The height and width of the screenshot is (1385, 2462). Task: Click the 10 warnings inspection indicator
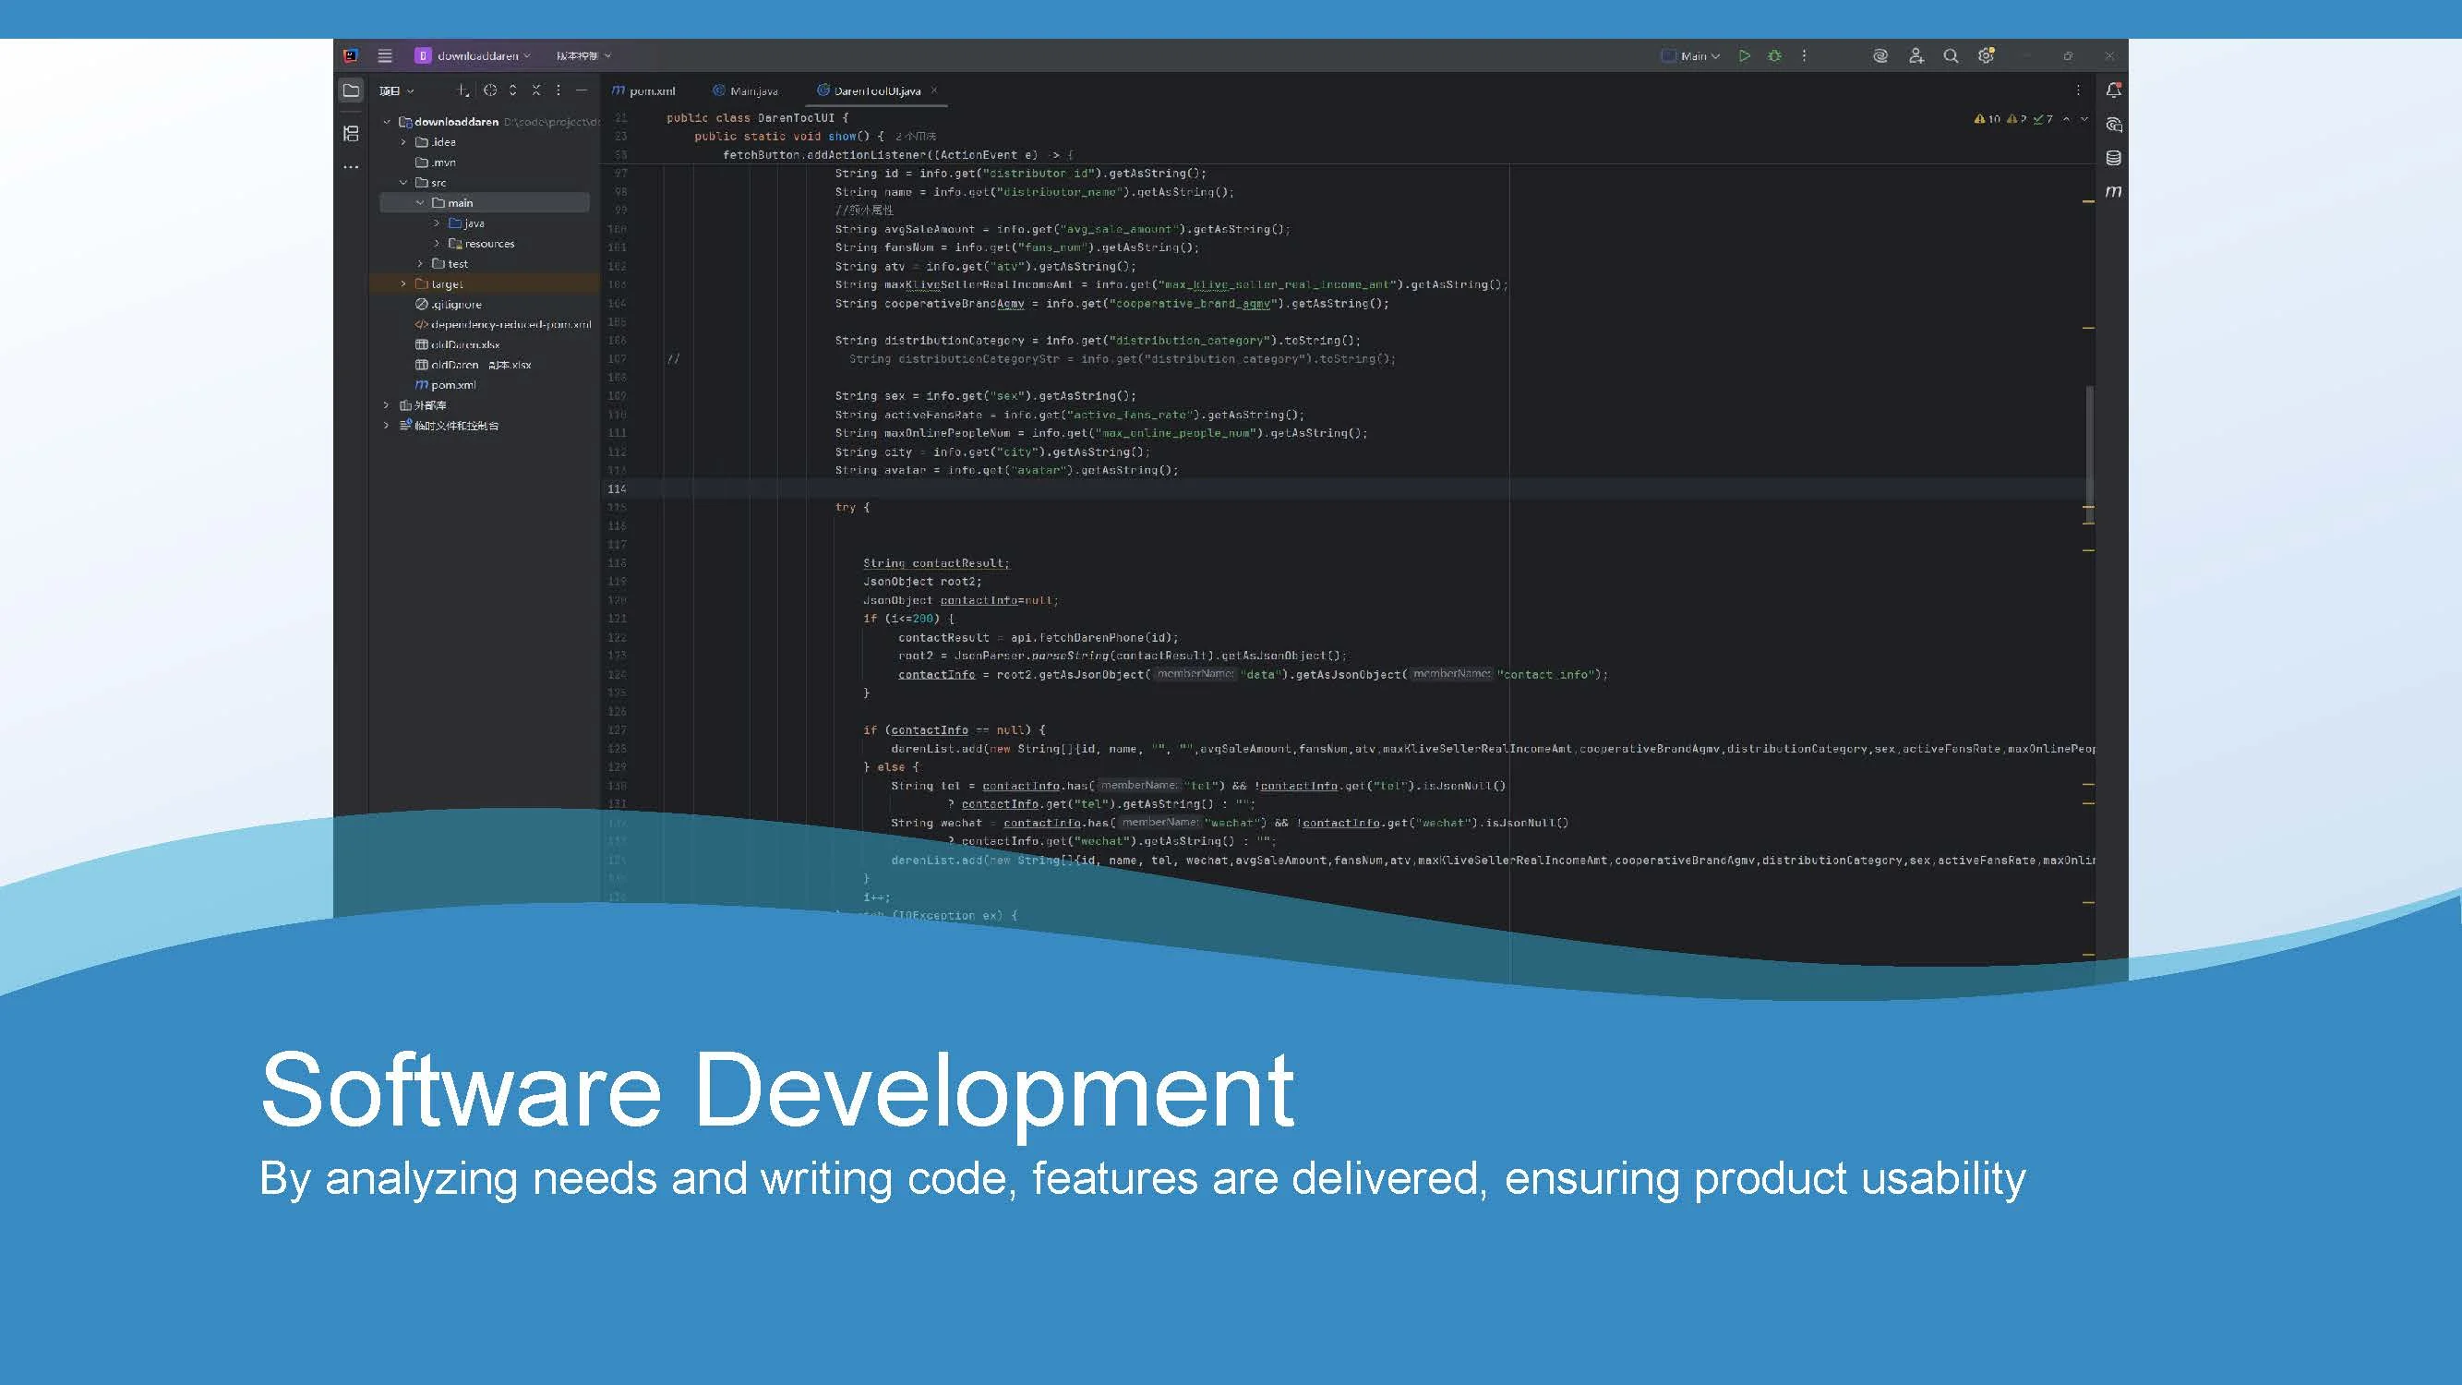(1986, 119)
